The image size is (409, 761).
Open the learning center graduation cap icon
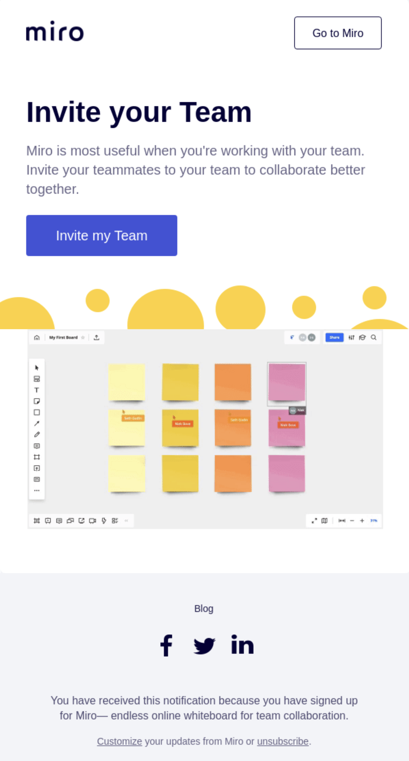point(363,337)
